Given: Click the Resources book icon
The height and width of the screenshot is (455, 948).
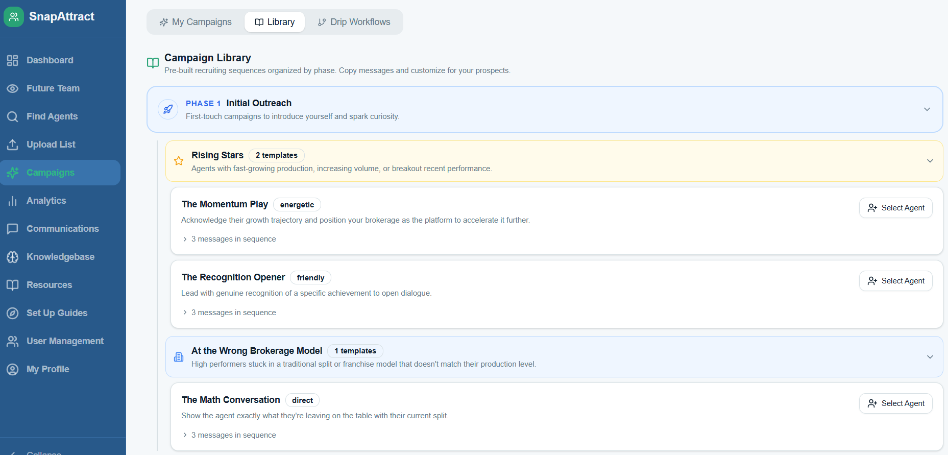Looking at the screenshot, I should [13, 285].
